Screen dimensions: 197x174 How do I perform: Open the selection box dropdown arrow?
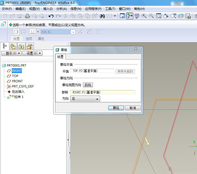click(x=115, y=16)
